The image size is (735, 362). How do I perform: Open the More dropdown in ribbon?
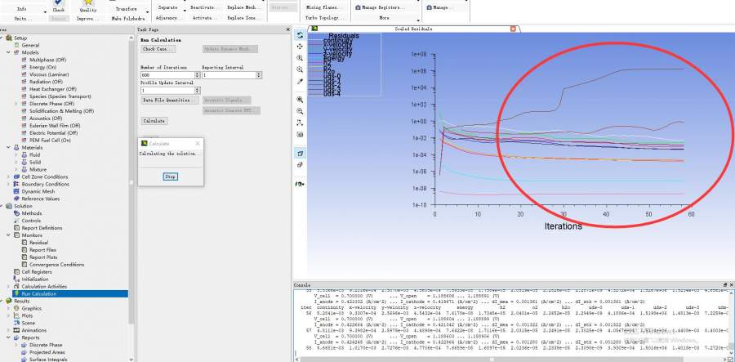(x=384, y=17)
